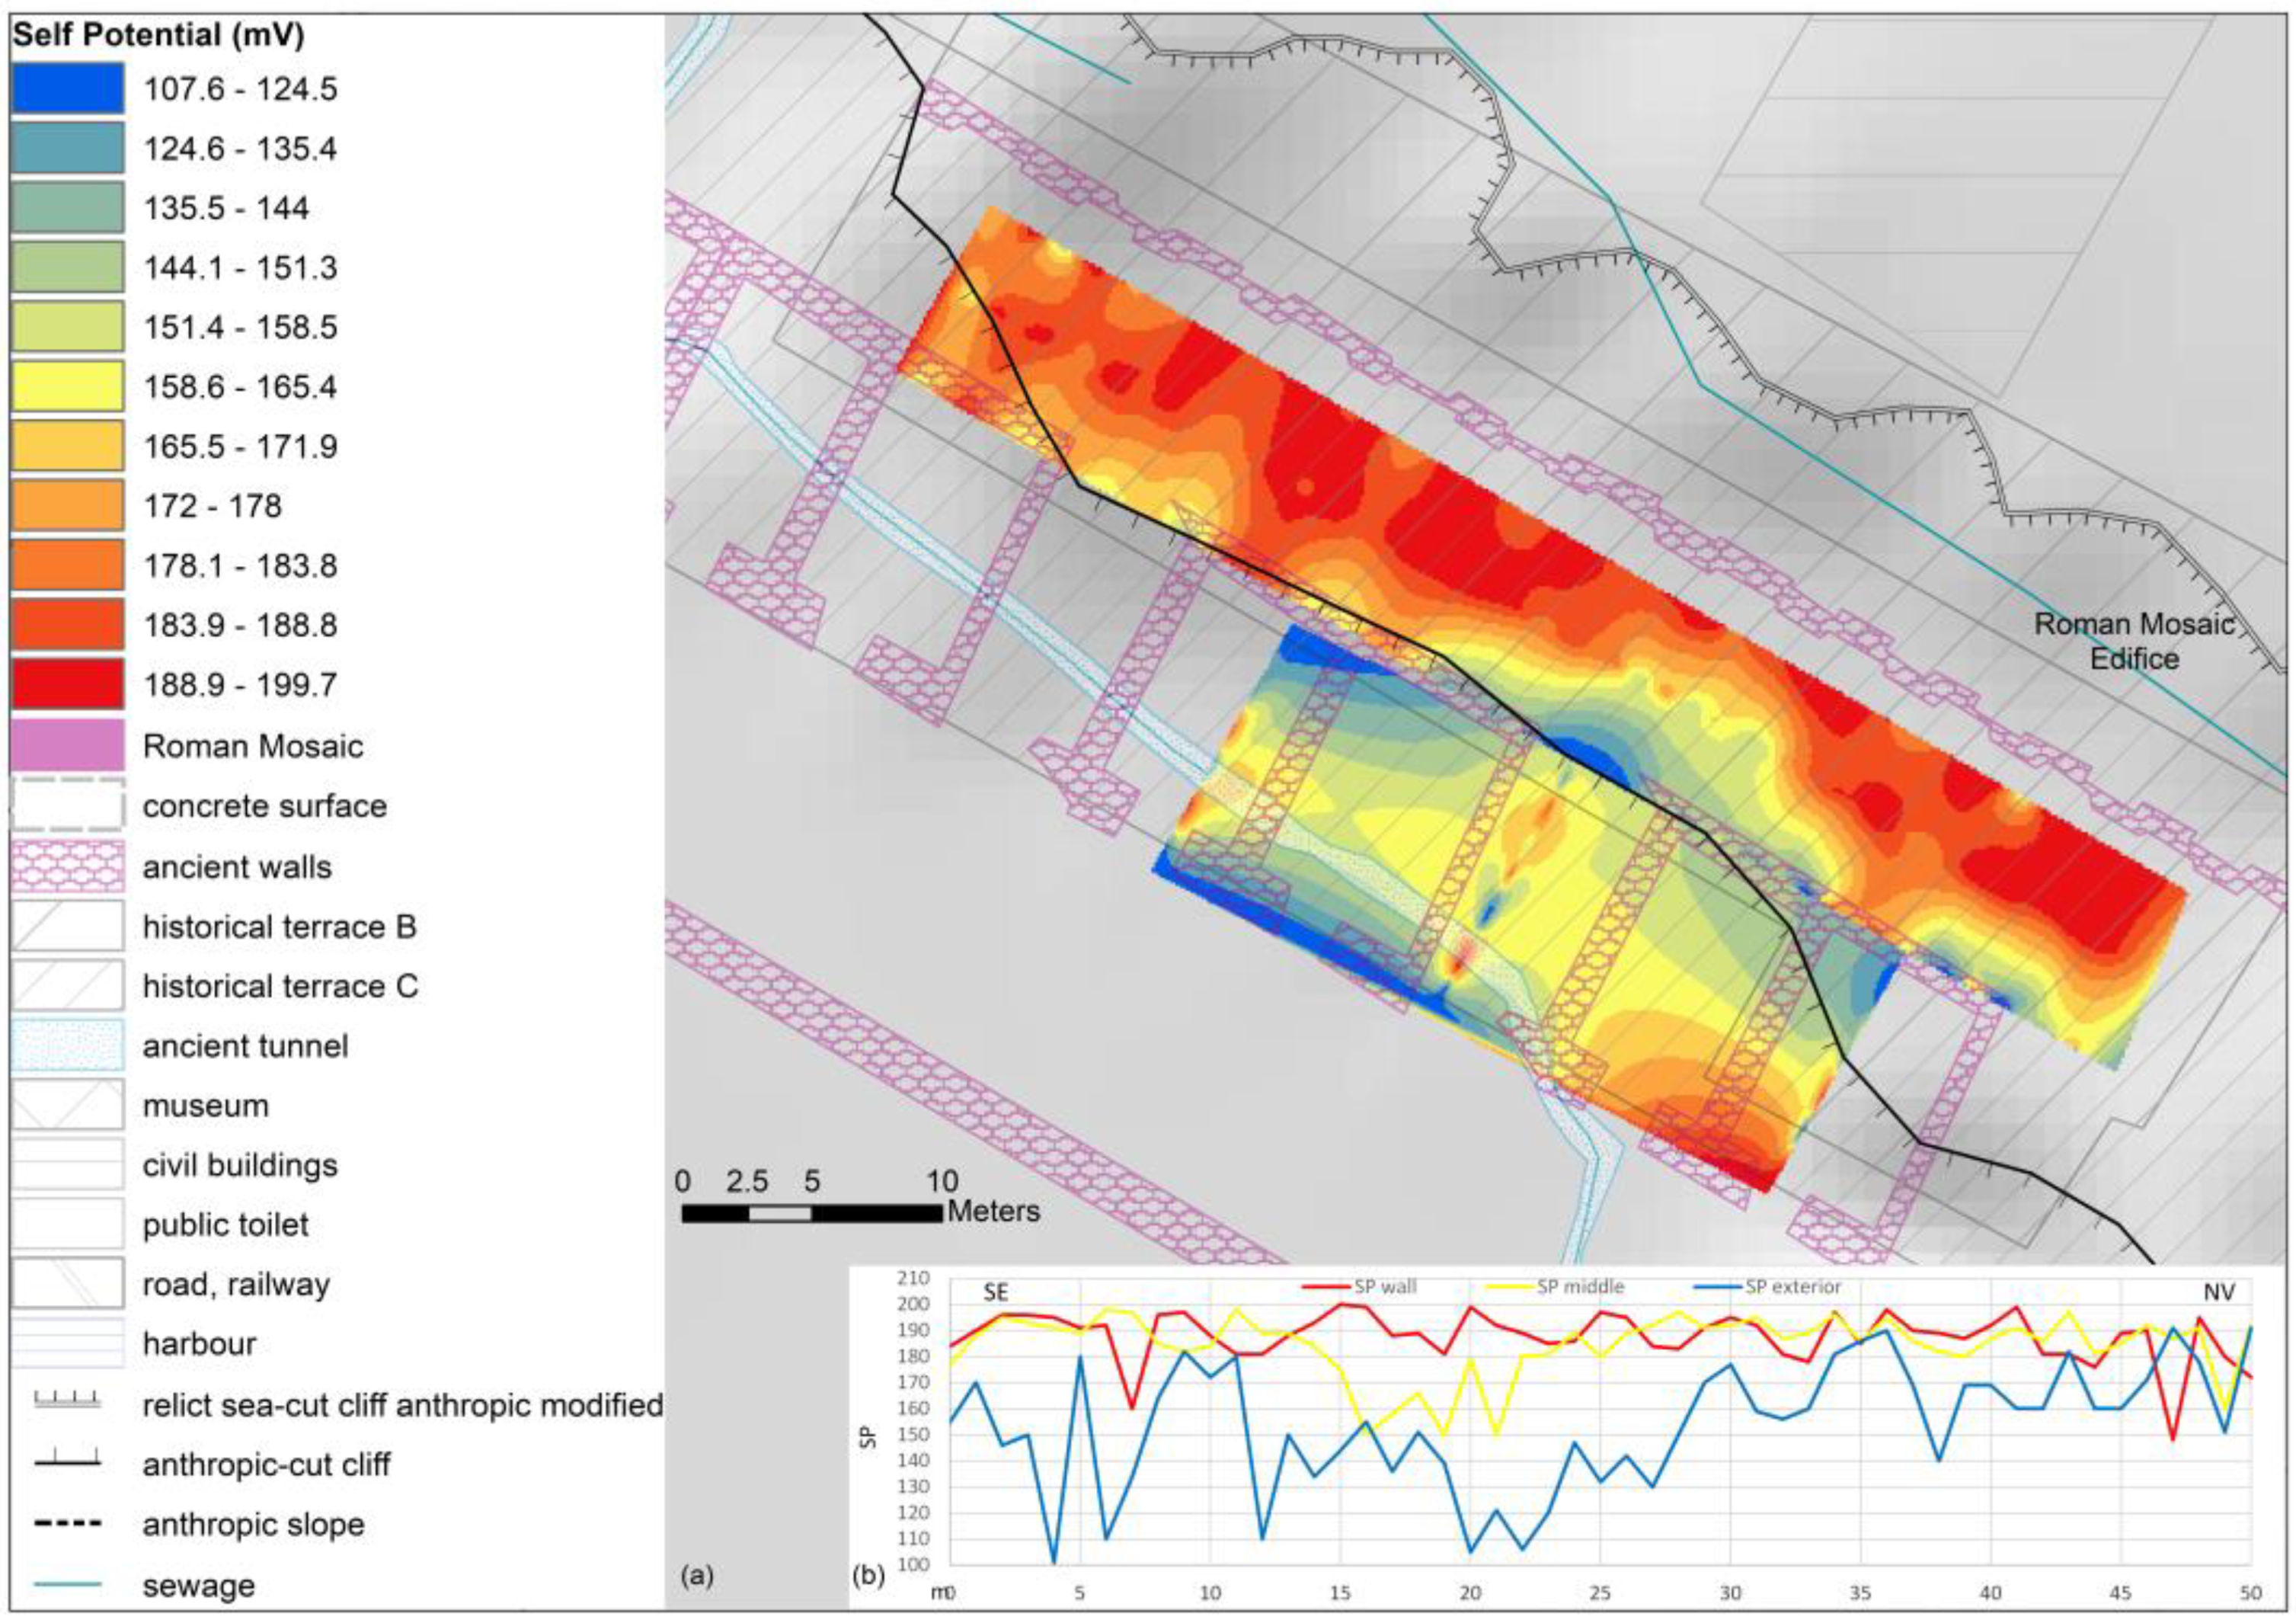Viewport: 2296px width, 1623px height.
Task: Click the Self Potential (mV) legend title
Action: pyautogui.click(x=158, y=36)
